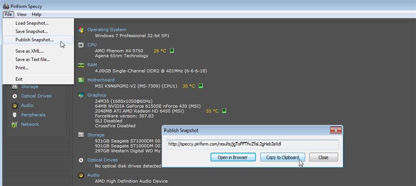Screen dimensions: 416x186
Task: Click Open in Browser button
Action: click(x=233, y=157)
